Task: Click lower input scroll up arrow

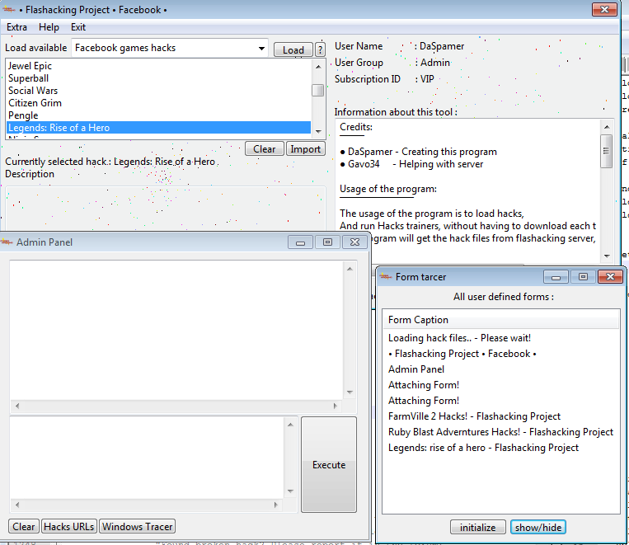Action: point(290,425)
